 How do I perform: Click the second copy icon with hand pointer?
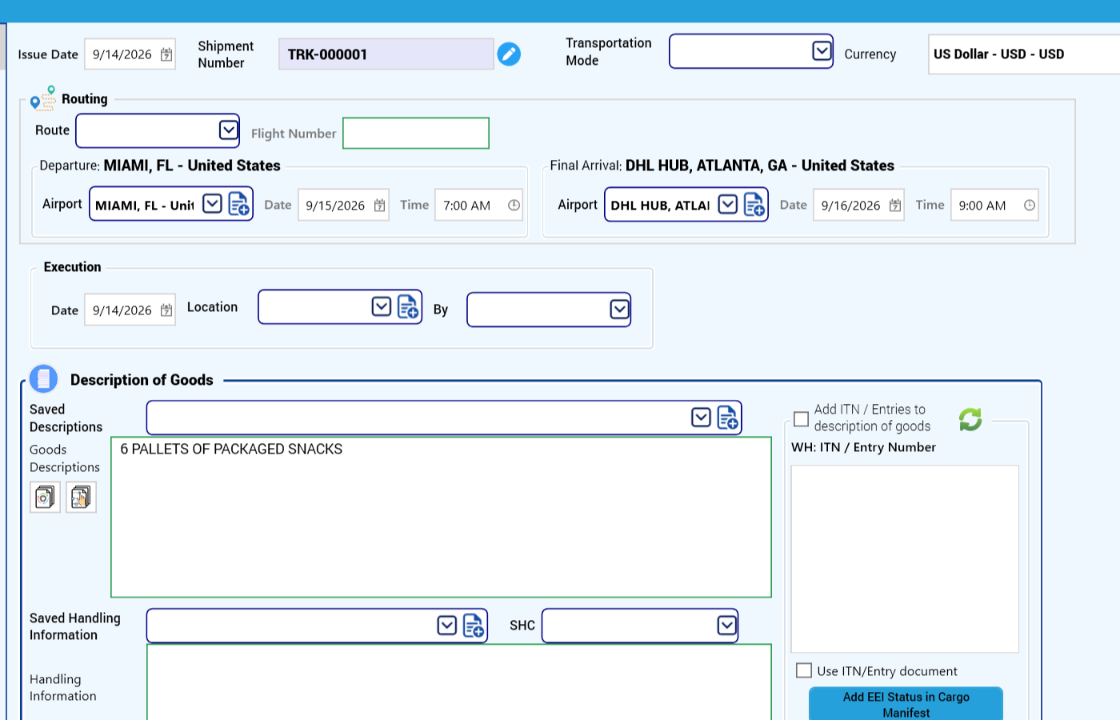pyautogui.click(x=81, y=497)
